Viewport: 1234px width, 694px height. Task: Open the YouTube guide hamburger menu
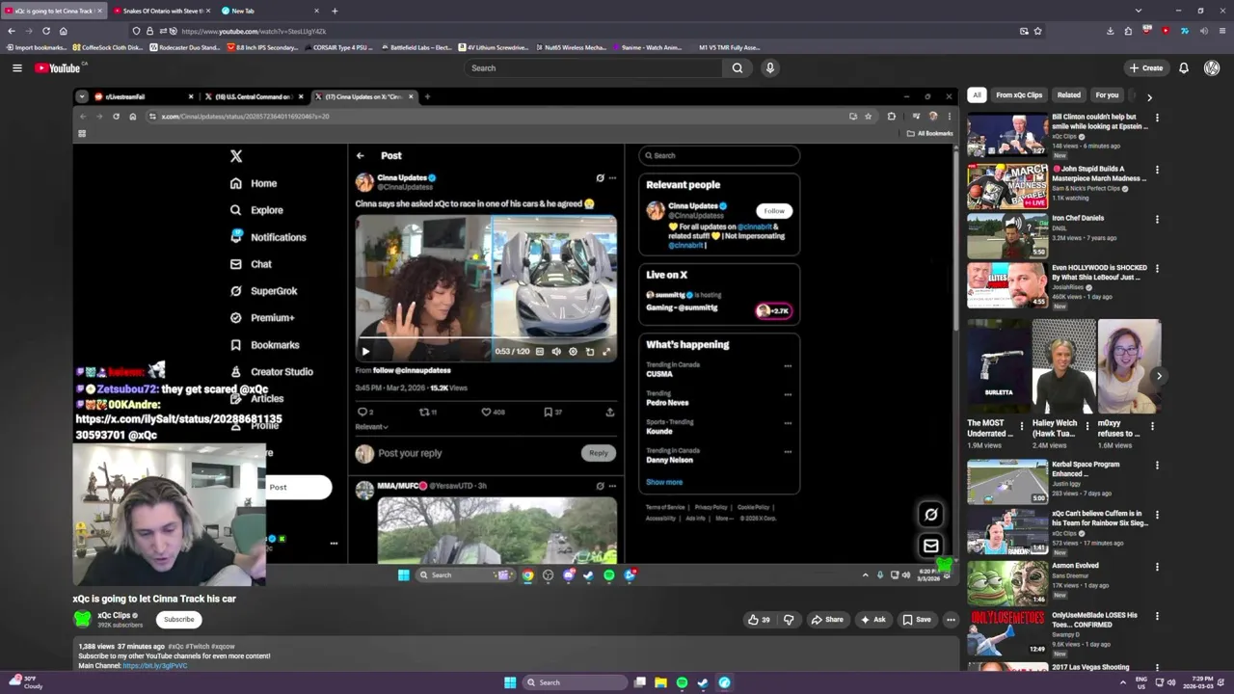16,67
